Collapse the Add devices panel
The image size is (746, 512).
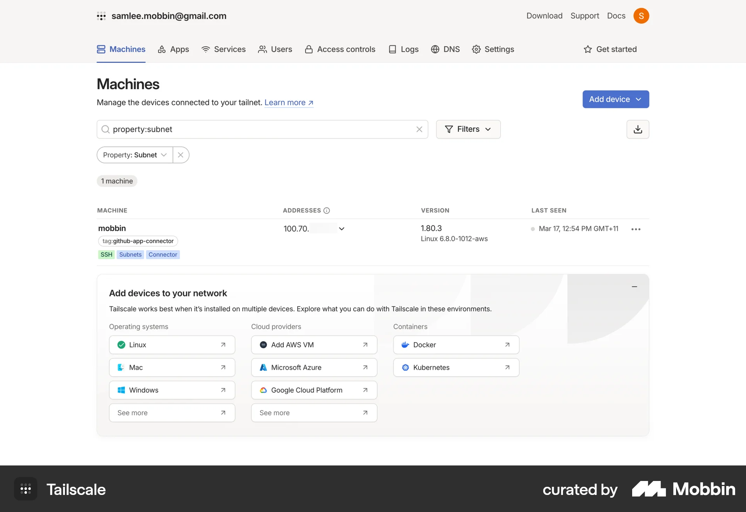click(x=634, y=287)
